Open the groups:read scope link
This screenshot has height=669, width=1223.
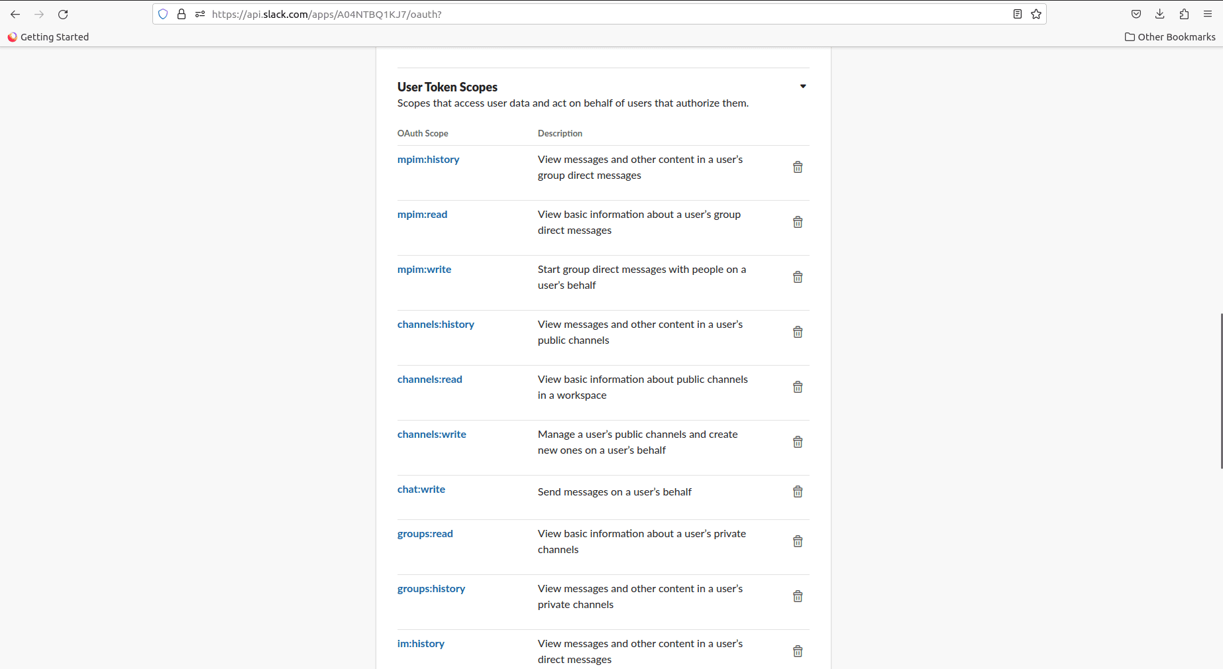coord(425,534)
